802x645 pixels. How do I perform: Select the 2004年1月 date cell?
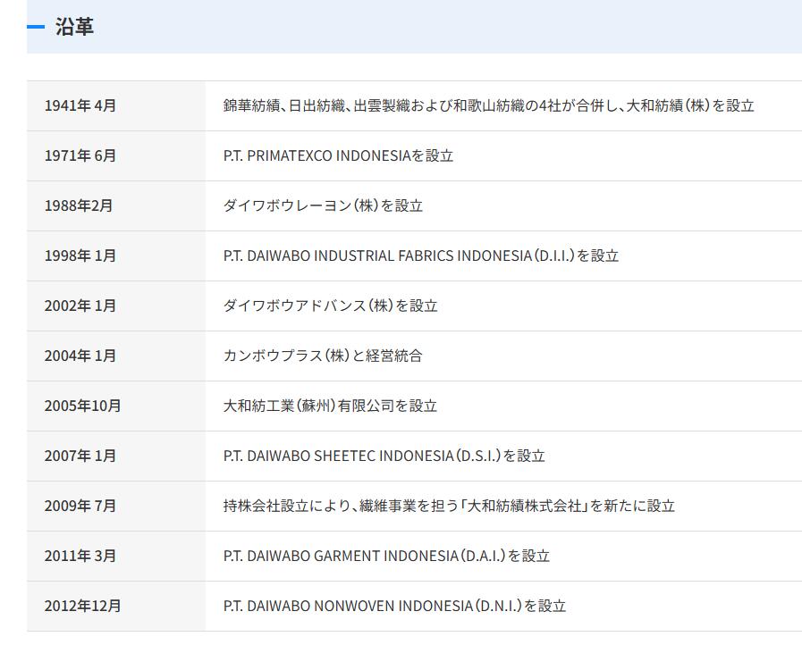pos(79,356)
